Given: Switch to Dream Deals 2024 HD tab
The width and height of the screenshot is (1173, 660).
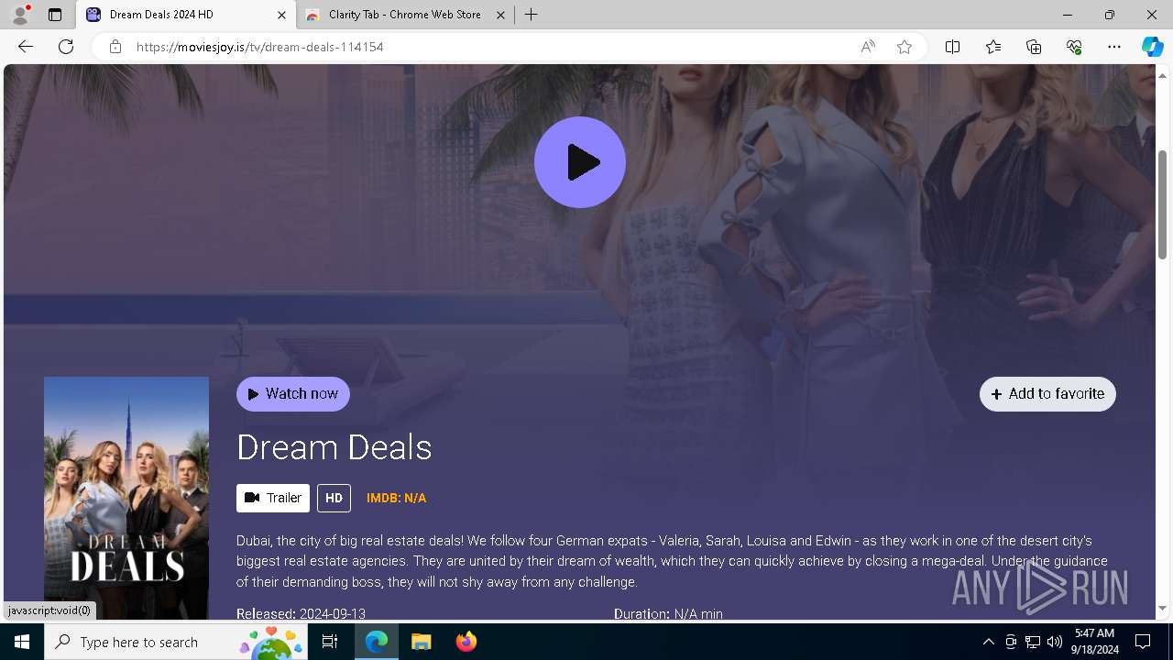Looking at the screenshot, I should 185,15.
